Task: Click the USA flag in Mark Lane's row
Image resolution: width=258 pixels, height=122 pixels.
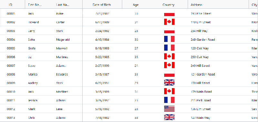Action: click(x=169, y=109)
